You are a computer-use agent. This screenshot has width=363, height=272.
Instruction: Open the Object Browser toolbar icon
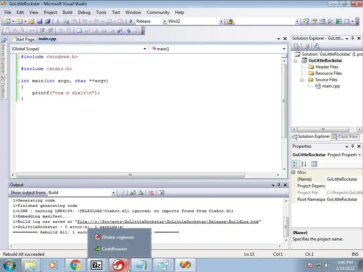pos(322,21)
